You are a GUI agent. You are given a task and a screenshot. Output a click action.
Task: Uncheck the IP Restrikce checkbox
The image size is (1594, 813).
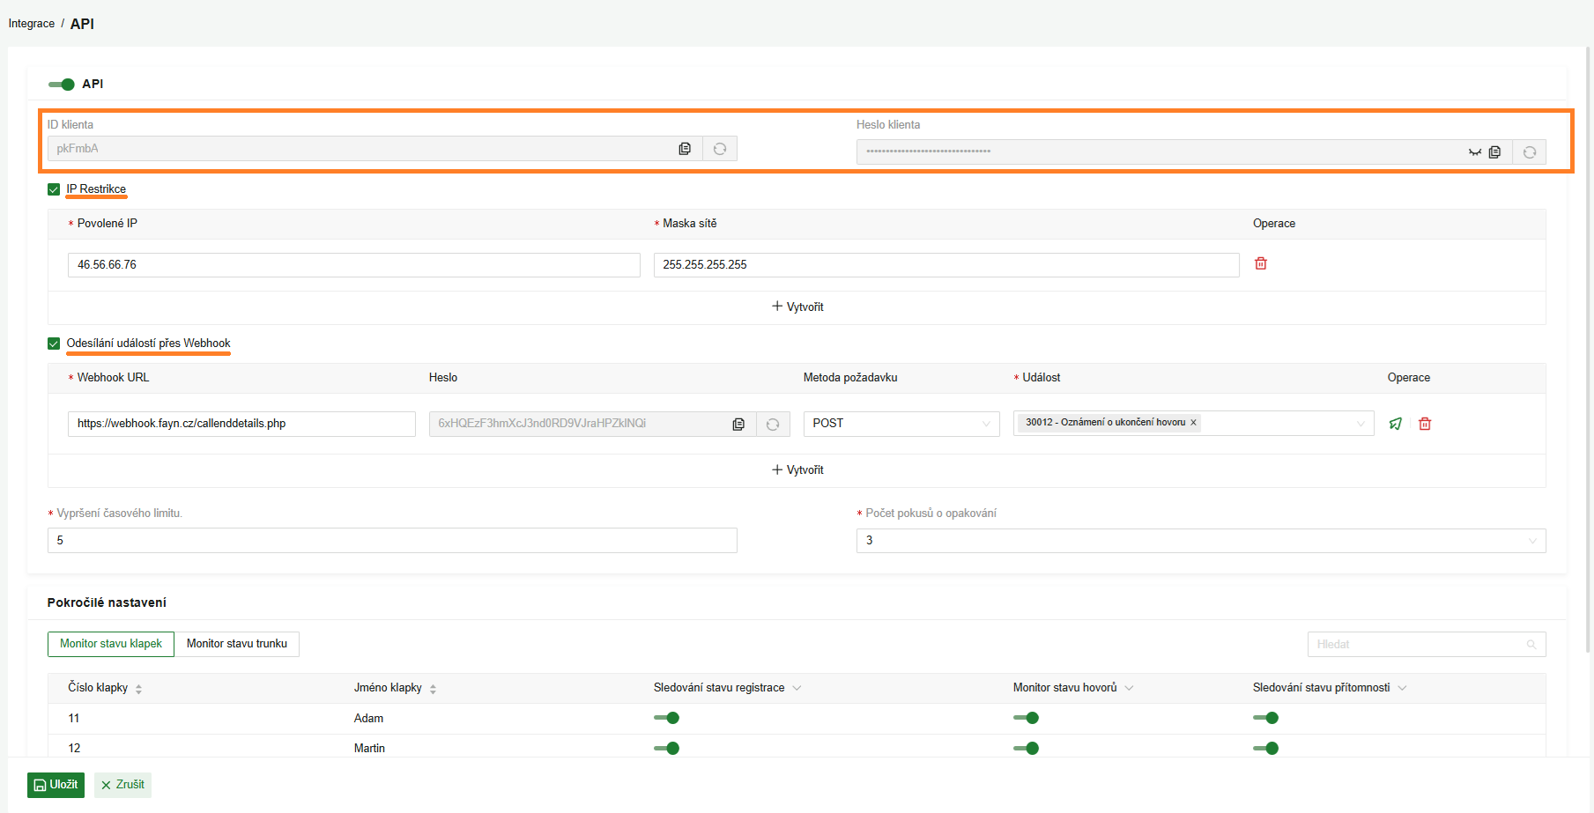[54, 189]
